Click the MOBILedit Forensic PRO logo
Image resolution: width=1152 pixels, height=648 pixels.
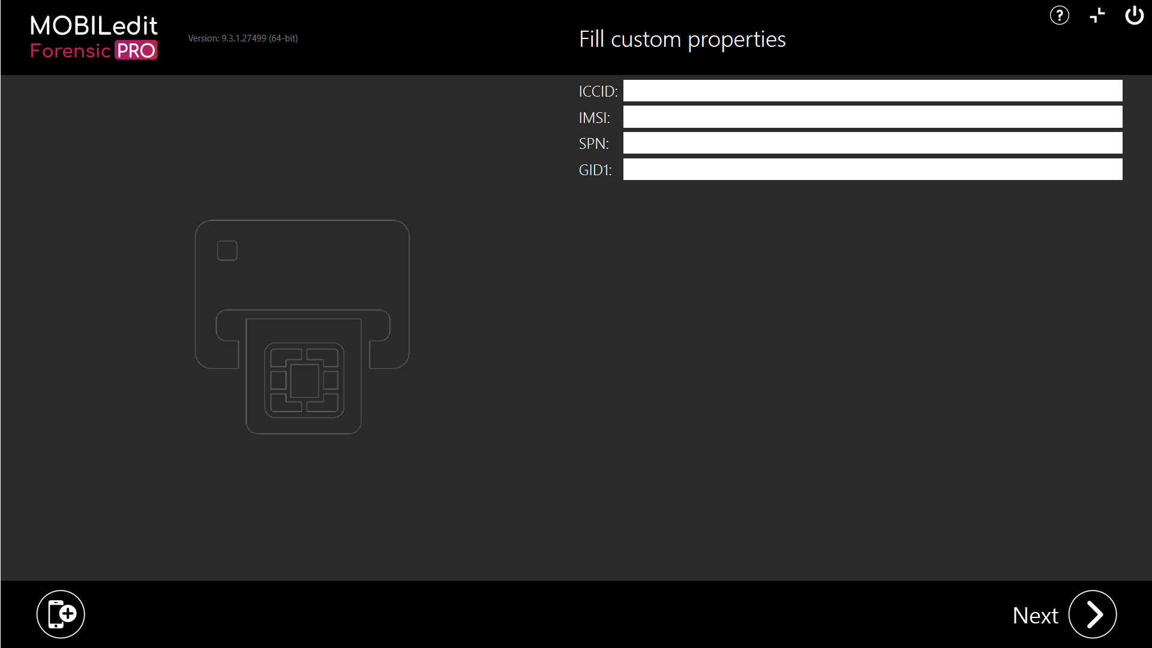(94, 37)
